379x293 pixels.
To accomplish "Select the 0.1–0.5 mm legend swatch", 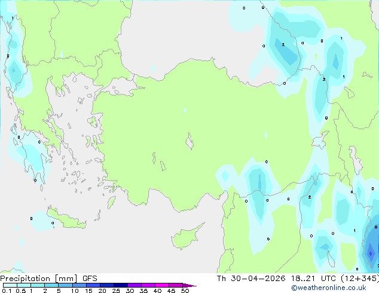I will 10,285.
